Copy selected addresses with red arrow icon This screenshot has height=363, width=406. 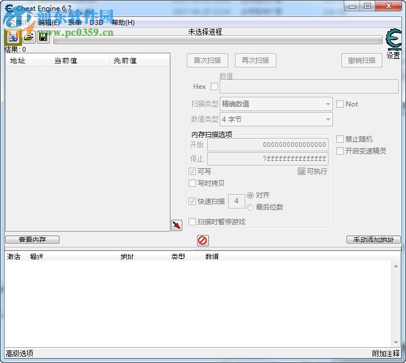(177, 225)
